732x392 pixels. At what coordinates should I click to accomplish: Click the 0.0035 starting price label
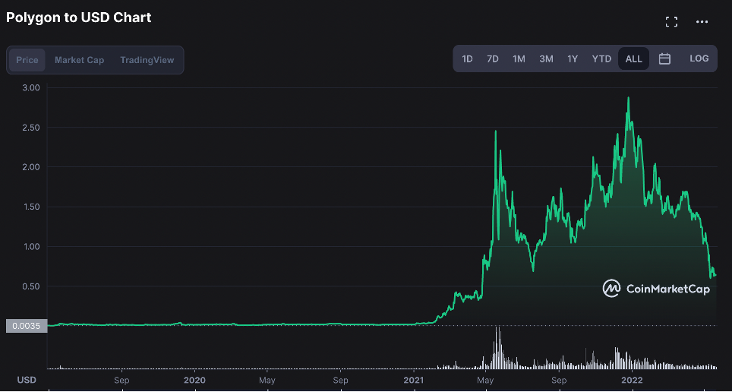(x=27, y=326)
